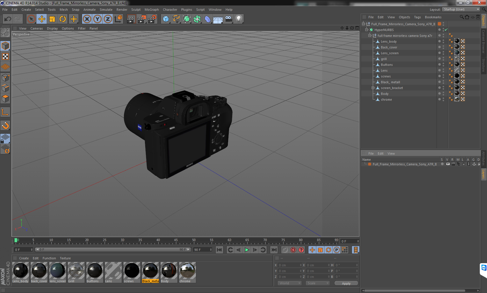The width and height of the screenshot is (487, 293).
Task: Add a camera object
Action: click(229, 19)
